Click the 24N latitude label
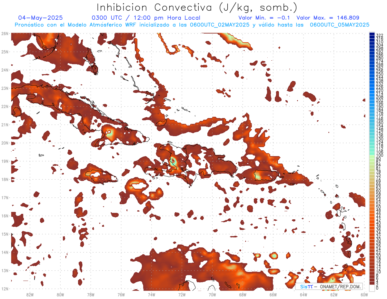The width and height of the screenshot is (387, 299). pyautogui.click(x=5, y=70)
